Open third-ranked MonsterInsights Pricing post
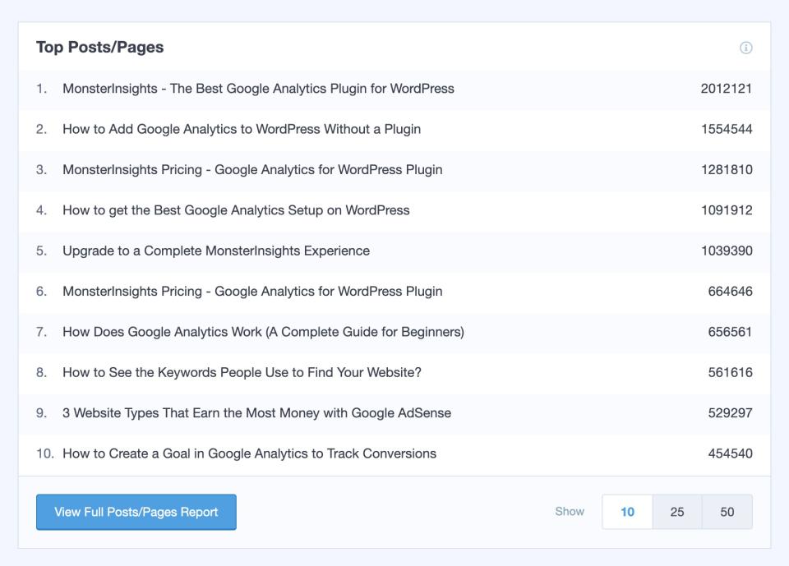Image resolution: width=789 pixels, height=566 pixels. coord(252,170)
